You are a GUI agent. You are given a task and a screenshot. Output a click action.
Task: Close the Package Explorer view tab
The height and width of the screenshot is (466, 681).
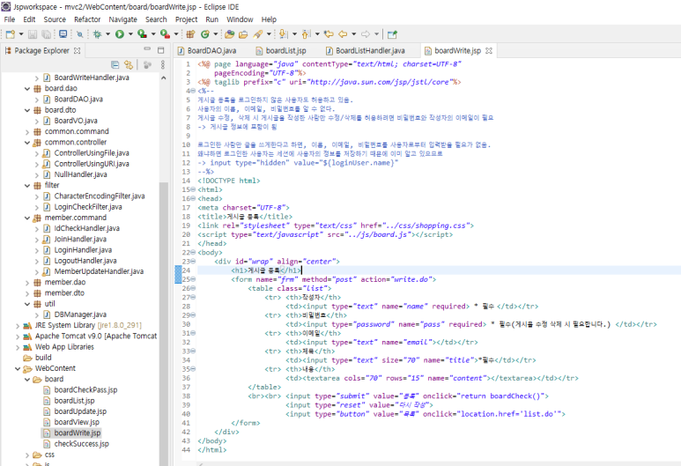(77, 50)
